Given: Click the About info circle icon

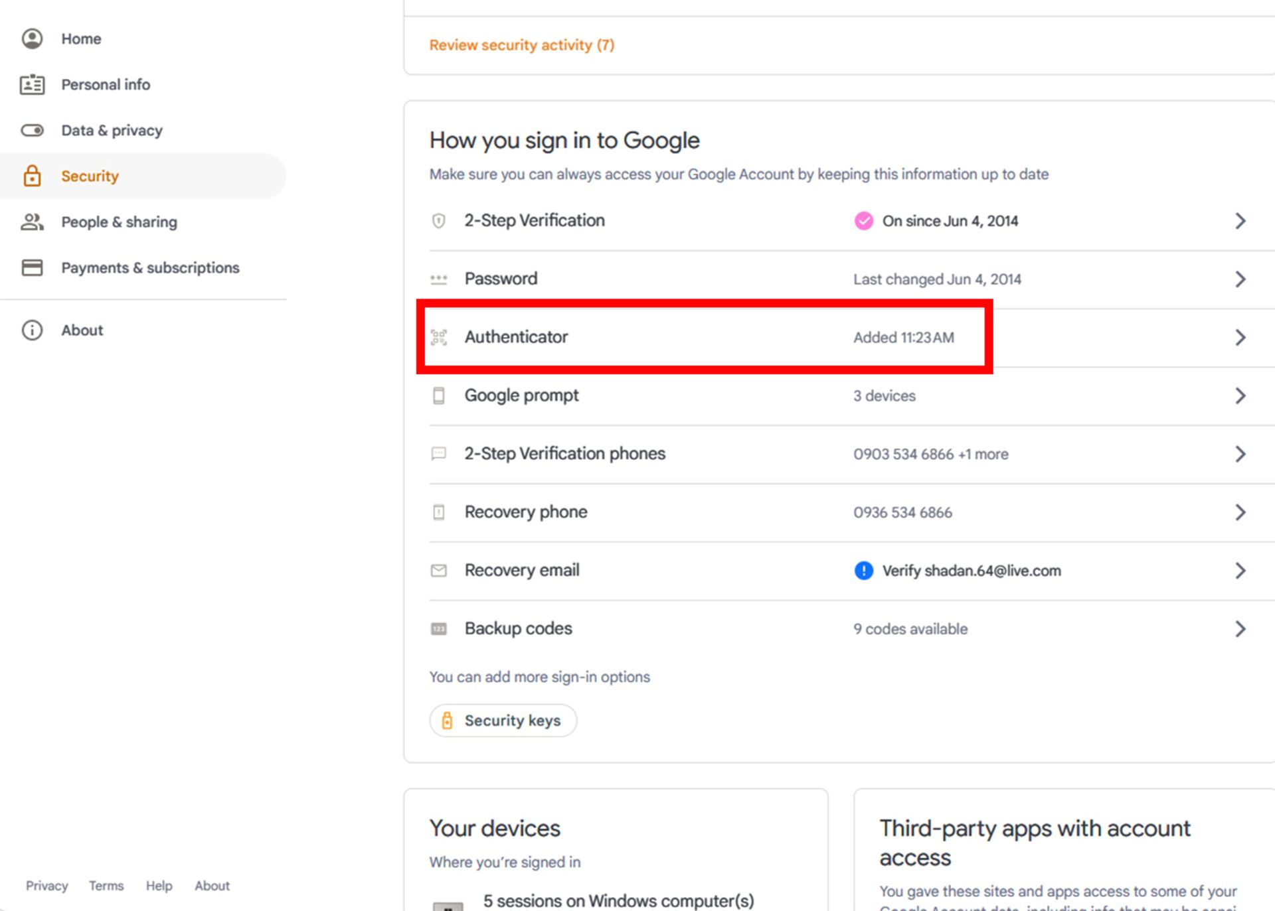Looking at the screenshot, I should (x=32, y=330).
